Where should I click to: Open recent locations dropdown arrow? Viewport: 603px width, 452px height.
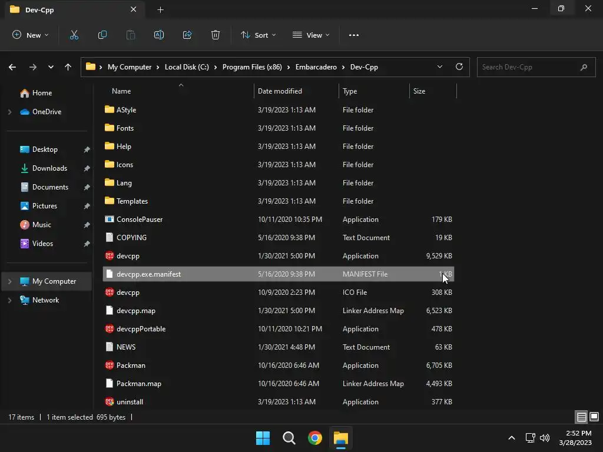pos(51,67)
